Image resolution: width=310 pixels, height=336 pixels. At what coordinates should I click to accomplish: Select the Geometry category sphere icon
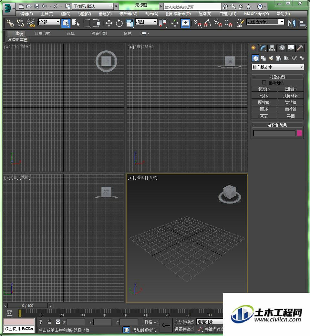[x=255, y=58]
